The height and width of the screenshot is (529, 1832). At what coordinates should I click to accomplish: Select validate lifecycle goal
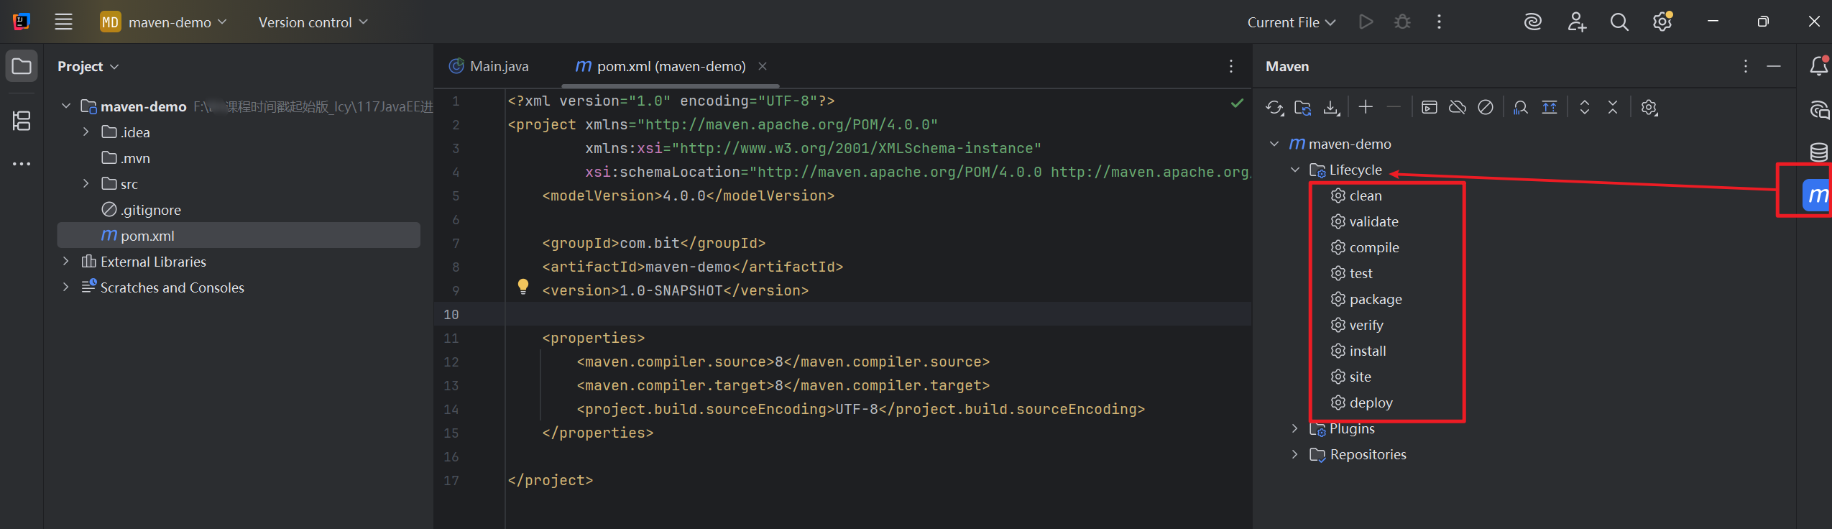click(1364, 221)
